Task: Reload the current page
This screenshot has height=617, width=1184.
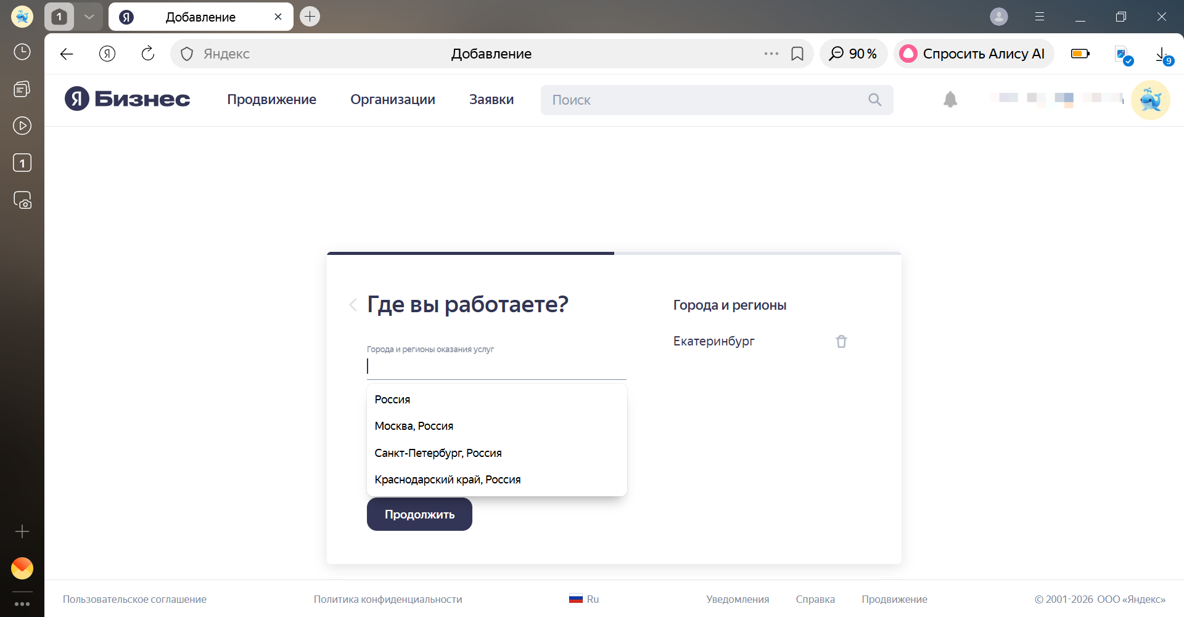Action: [147, 54]
